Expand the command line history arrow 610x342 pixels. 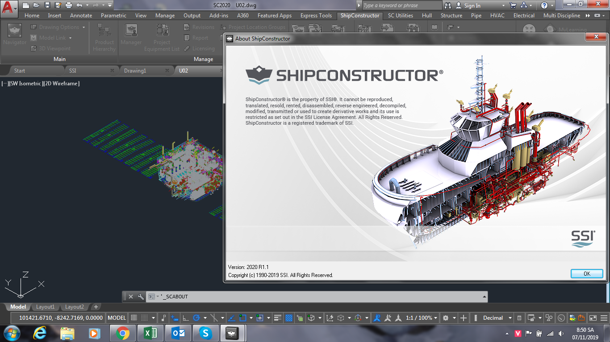(x=484, y=297)
